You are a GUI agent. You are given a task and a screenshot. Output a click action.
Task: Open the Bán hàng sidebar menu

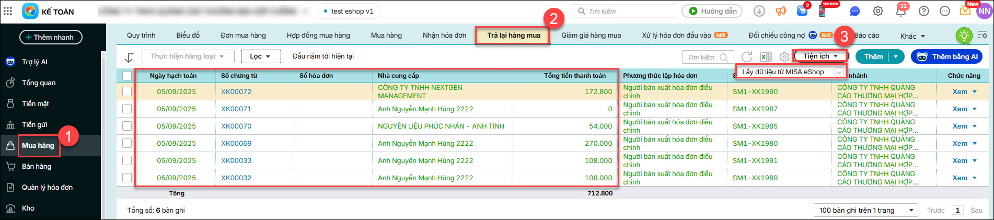pyautogui.click(x=37, y=167)
